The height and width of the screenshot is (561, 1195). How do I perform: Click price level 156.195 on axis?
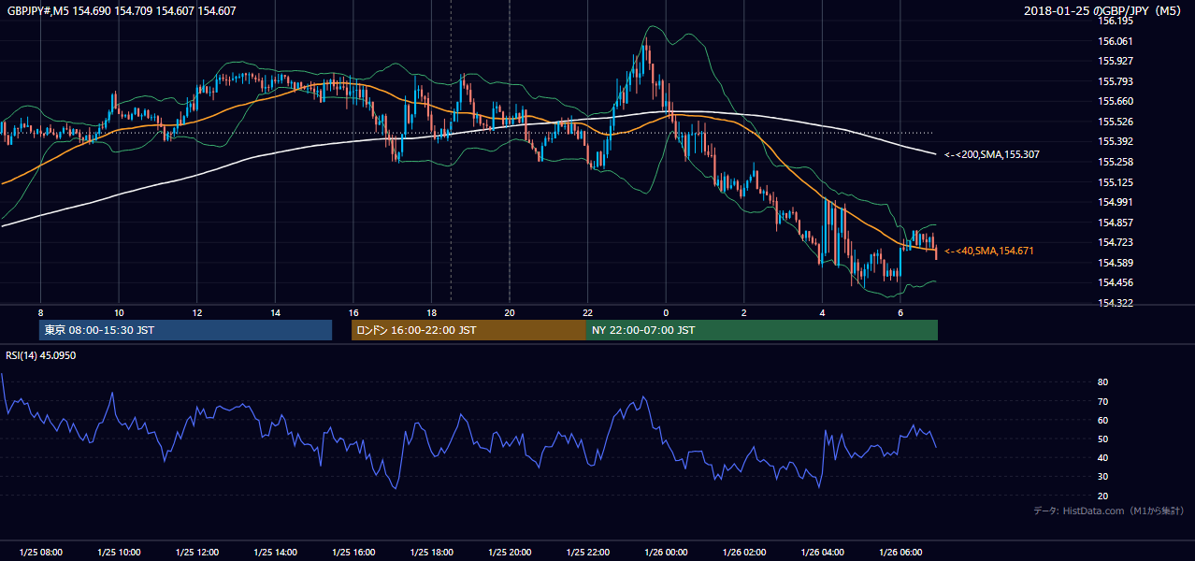(1116, 21)
